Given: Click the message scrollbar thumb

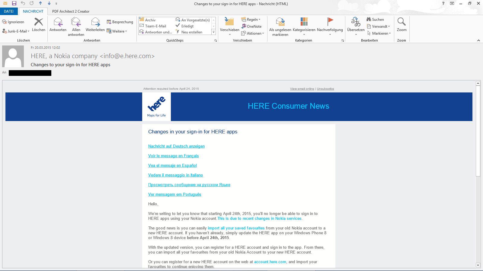Looking at the screenshot, I should click(478, 131).
